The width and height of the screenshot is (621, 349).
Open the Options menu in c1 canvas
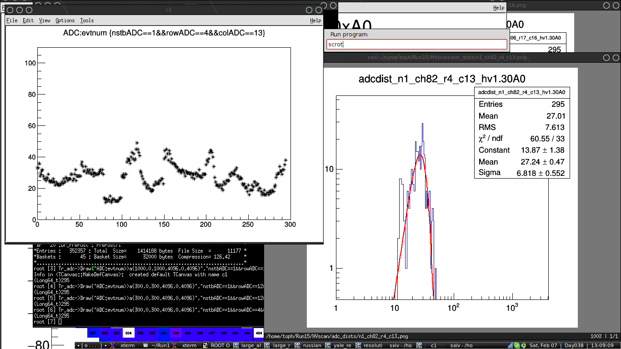(x=65, y=20)
